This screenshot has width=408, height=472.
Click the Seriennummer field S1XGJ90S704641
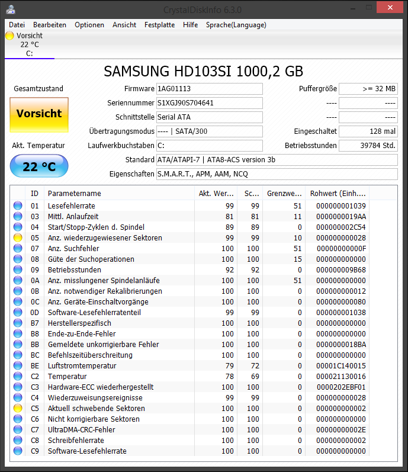point(210,103)
